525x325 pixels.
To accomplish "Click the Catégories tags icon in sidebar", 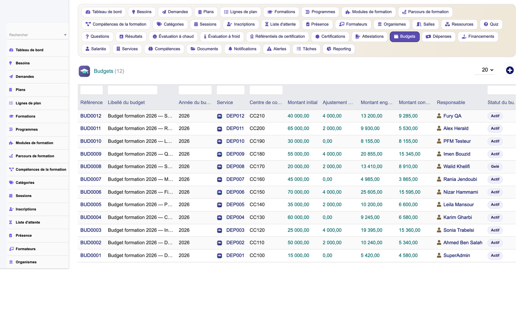I will pos(11,182).
